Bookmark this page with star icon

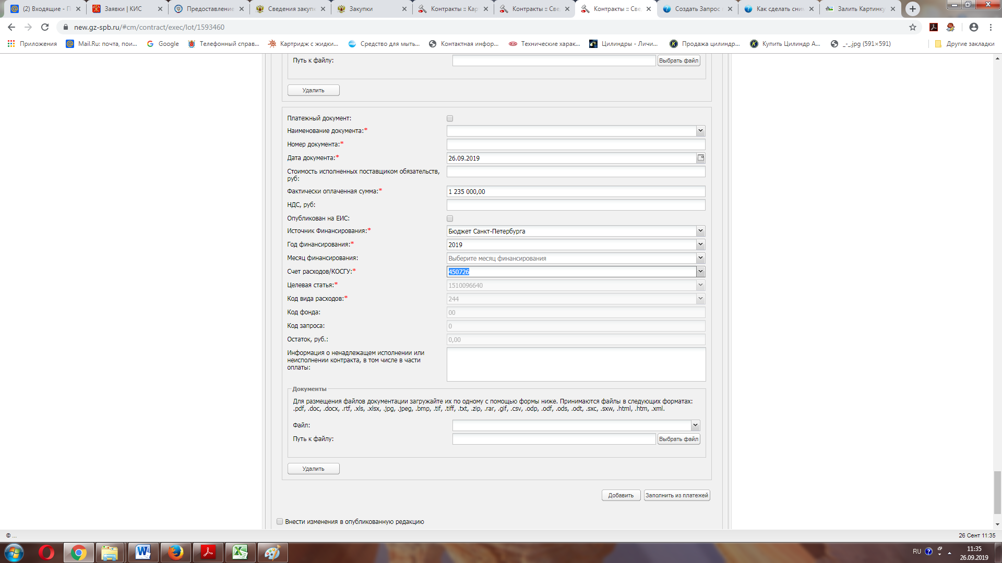pyautogui.click(x=912, y=27)
